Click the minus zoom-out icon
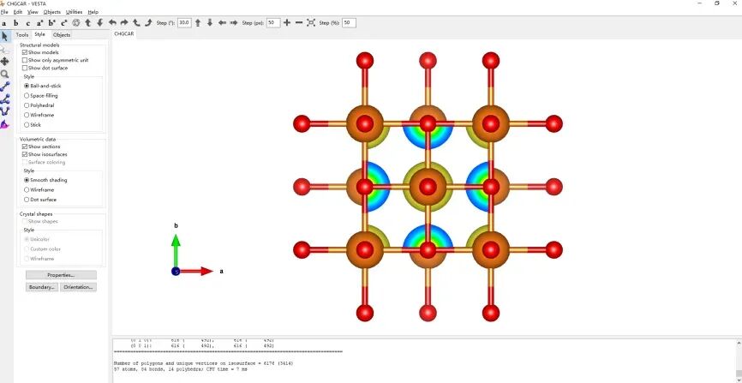The image size is (742, 383). 299,23
